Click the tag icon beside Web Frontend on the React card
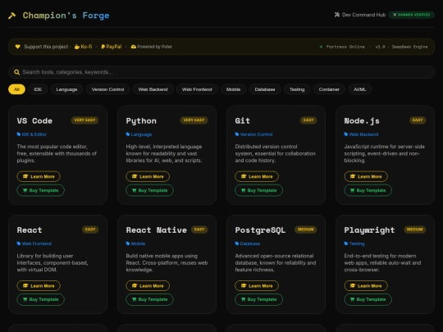 19,243
